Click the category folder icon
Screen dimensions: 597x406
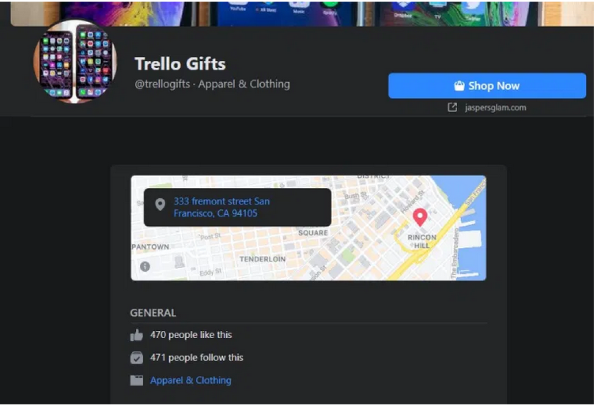click(x=137, y=381)
